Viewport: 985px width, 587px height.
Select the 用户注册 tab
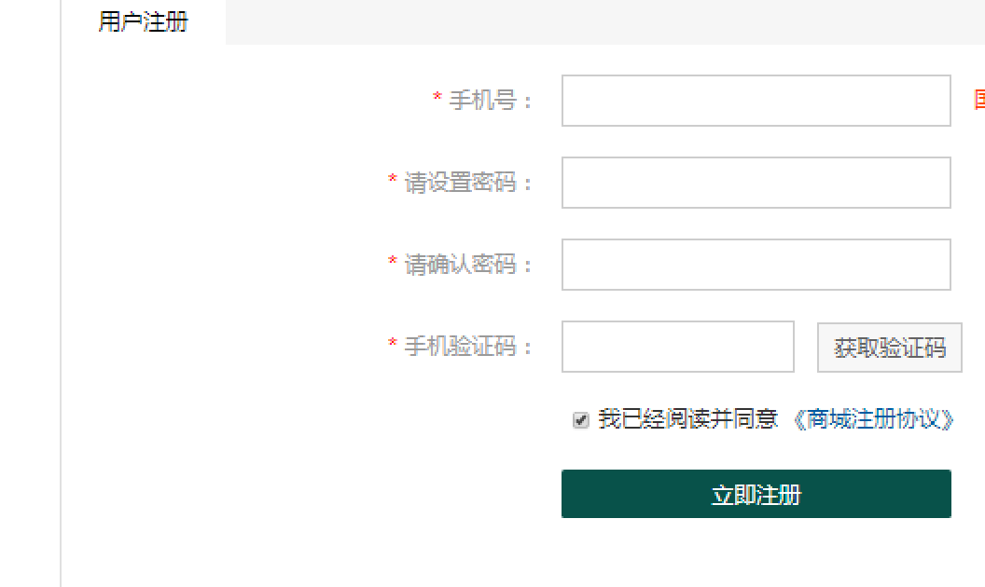(x=144, y=22)
